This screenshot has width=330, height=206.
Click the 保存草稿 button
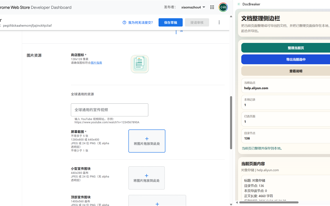170,22
